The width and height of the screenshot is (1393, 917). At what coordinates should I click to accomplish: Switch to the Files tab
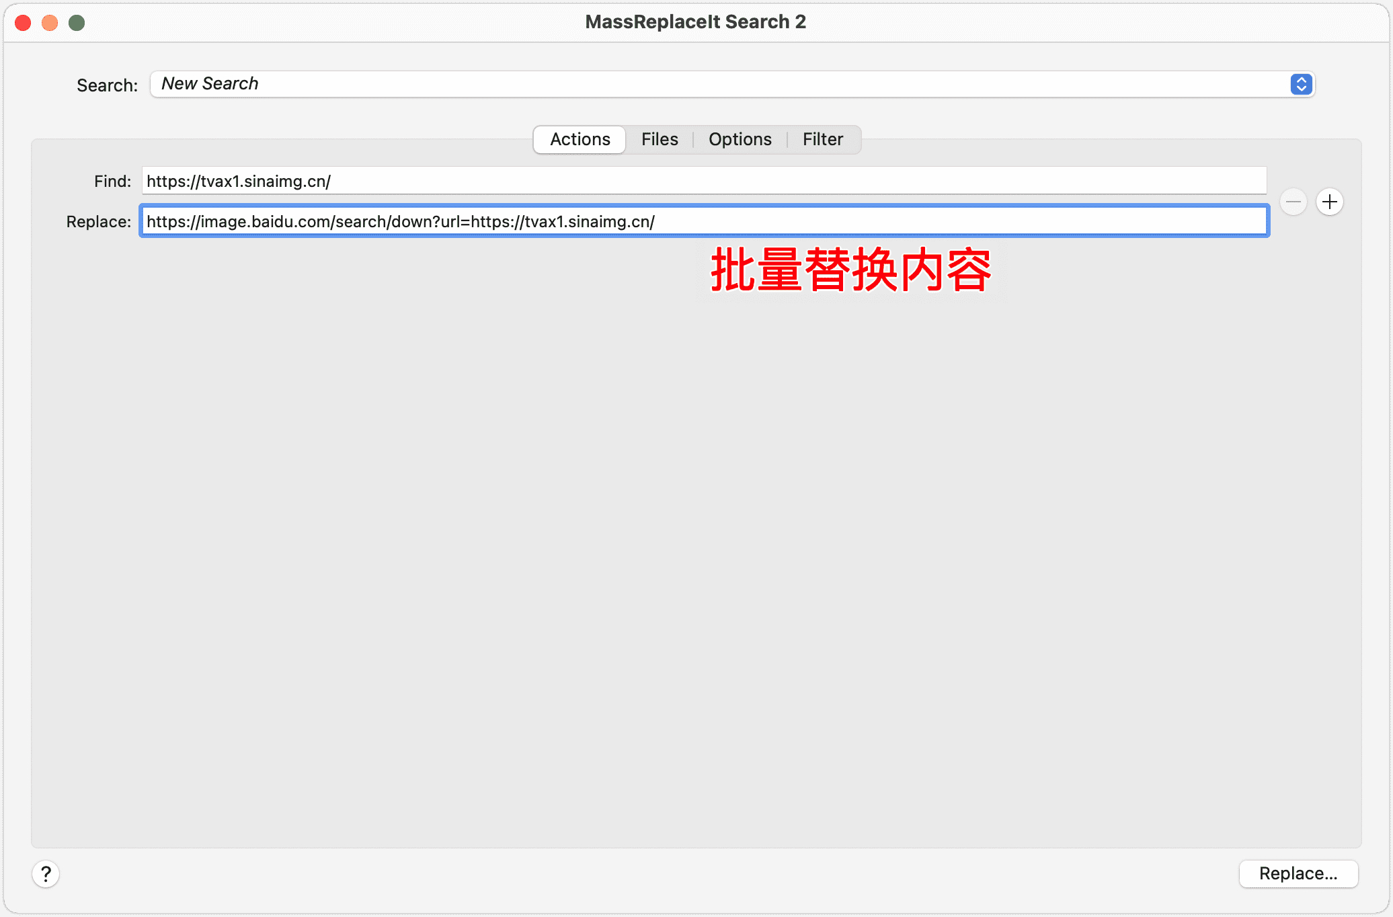[x=659, y=139]
